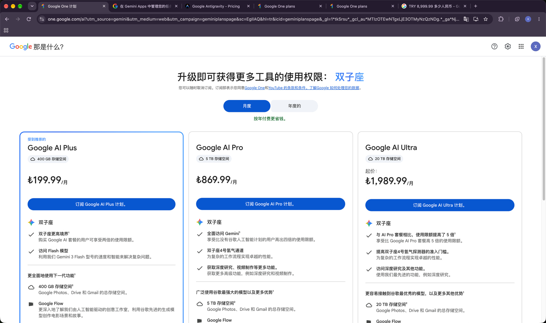
Task: Click the address bar URL field
Action: 253,19
